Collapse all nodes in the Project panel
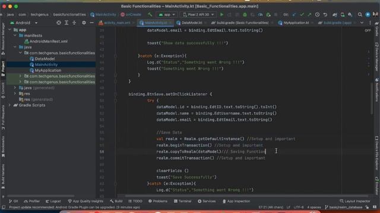Screen dimensions: 380x213 click(74, 22)
